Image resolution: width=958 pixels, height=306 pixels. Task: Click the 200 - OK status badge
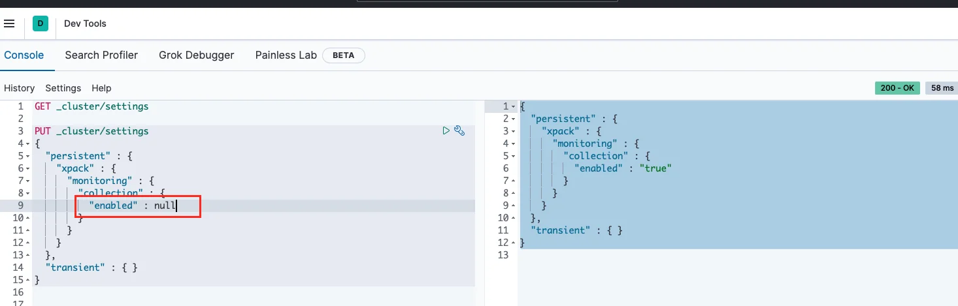click(x=897, y=88)
